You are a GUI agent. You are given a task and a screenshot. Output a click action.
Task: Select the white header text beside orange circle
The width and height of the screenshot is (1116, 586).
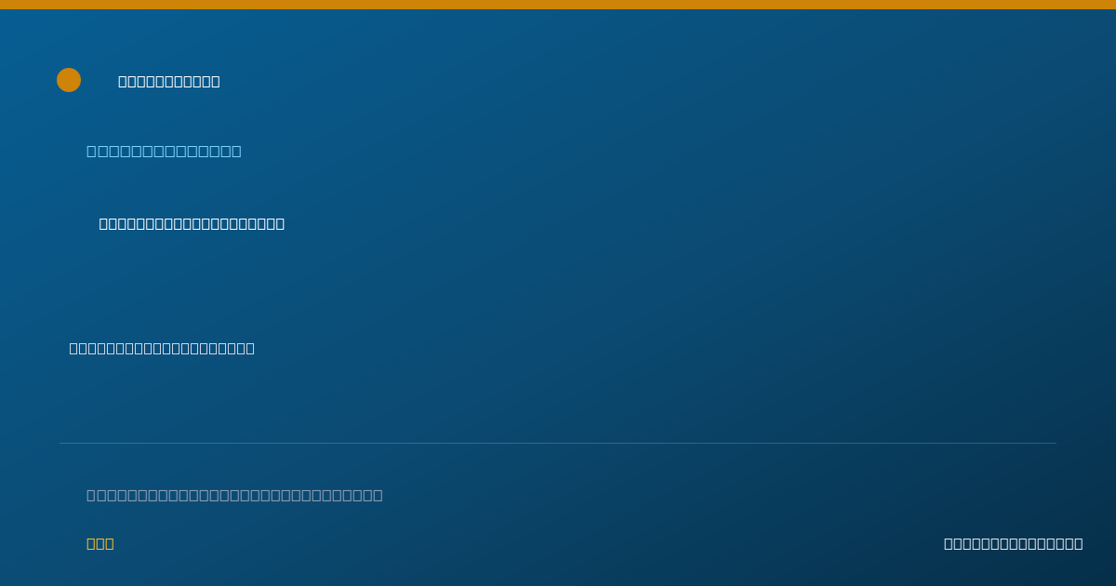tap(169, 82)
